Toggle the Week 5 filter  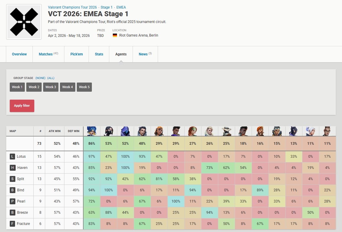tap(84, 87)
